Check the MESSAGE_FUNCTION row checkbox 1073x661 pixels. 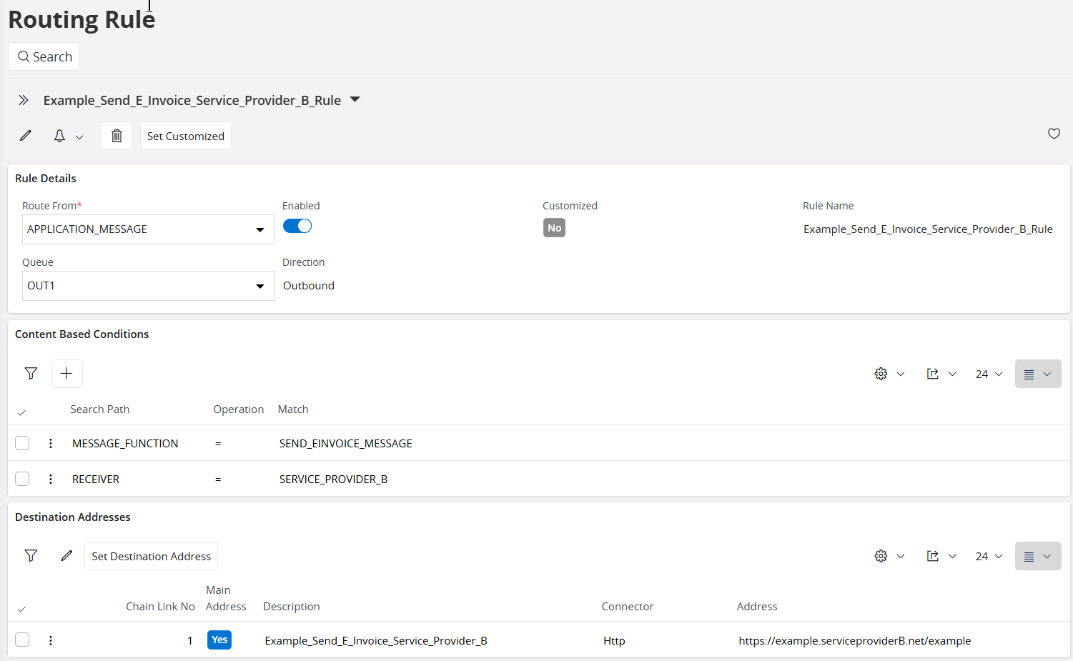(x=22, y=443)
